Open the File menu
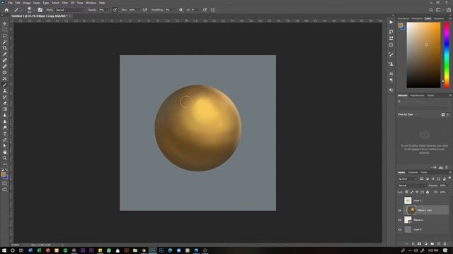The width and height of the screenshot is (453, 254). click(10, 3)
